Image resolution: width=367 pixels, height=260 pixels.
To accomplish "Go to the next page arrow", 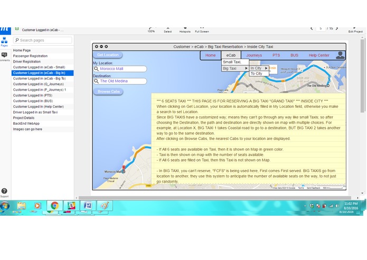I will pyautogui.click(x=337, y=28).
